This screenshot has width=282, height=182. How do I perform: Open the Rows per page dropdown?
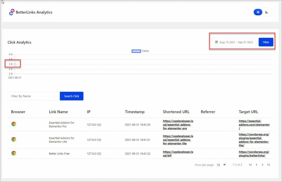221,165
